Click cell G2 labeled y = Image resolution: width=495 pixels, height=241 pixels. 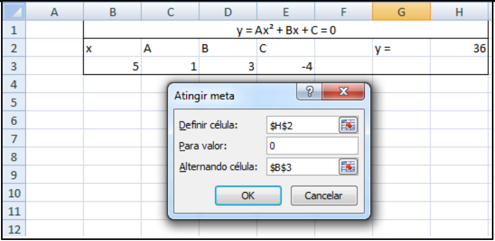coord(401,49)
